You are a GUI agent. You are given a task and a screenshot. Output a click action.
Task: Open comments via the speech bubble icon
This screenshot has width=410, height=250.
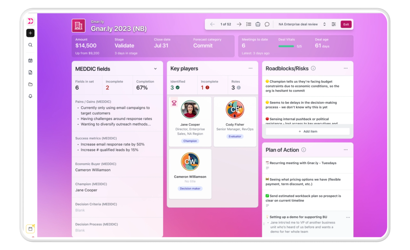[267, 24]
